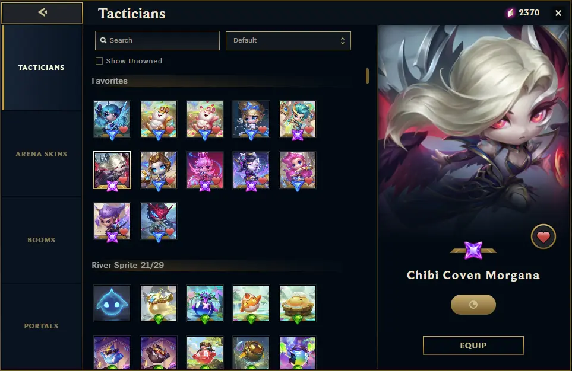This screenshot has width=572, height=371.
Task: Click the EQUIP button
Action: 473,345
